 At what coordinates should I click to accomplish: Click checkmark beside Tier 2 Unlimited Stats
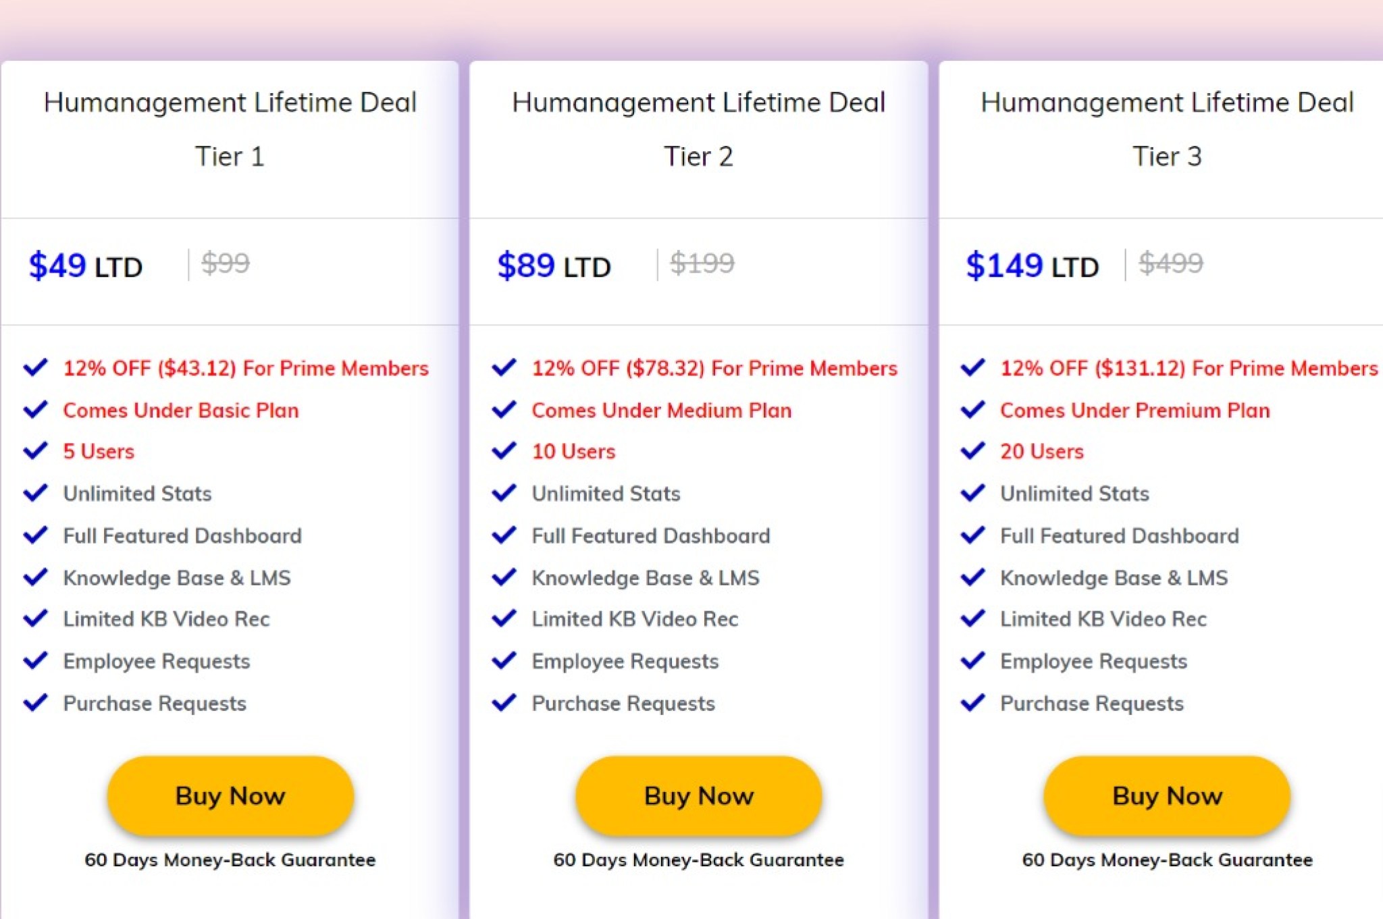[504, 493]
